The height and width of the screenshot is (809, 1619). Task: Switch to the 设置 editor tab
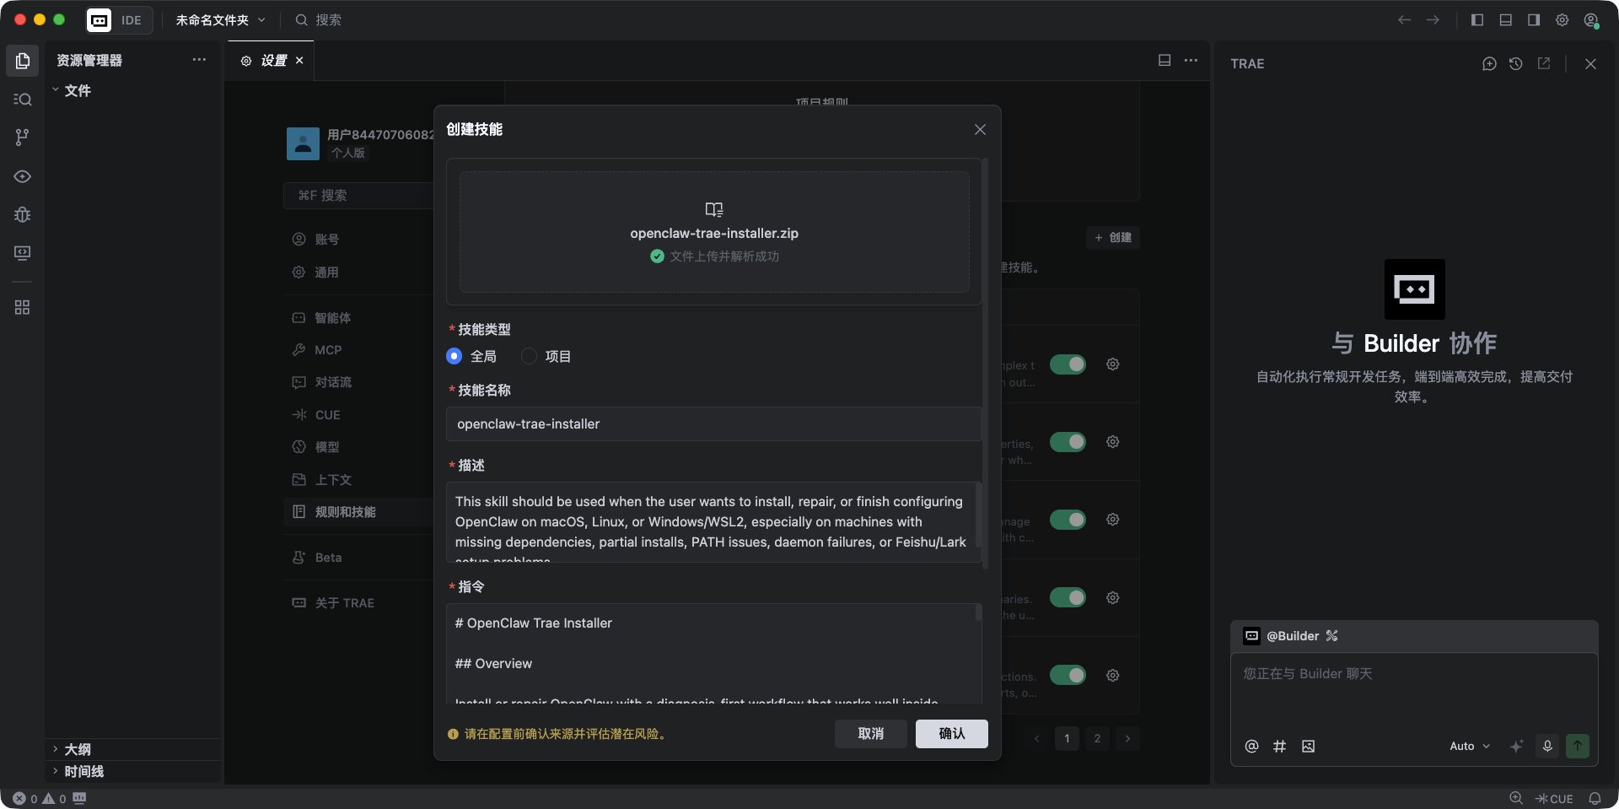point(270,61)
